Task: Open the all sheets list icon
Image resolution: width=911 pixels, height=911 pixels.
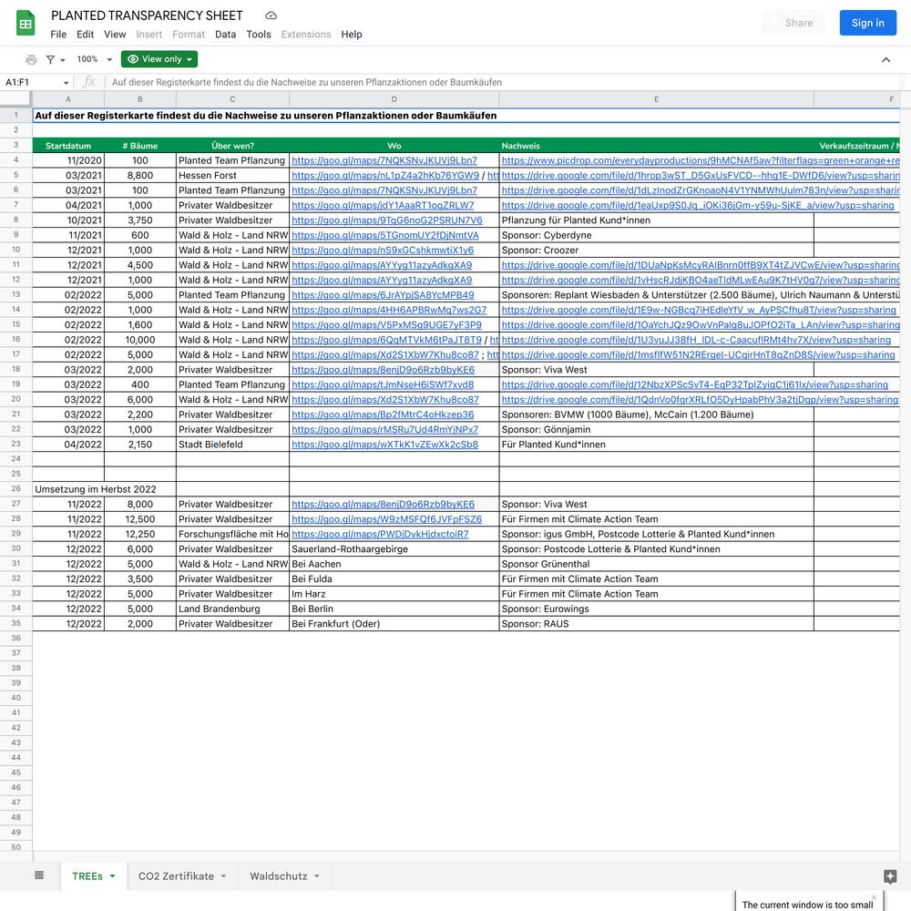Action: [x=39, y=875]
